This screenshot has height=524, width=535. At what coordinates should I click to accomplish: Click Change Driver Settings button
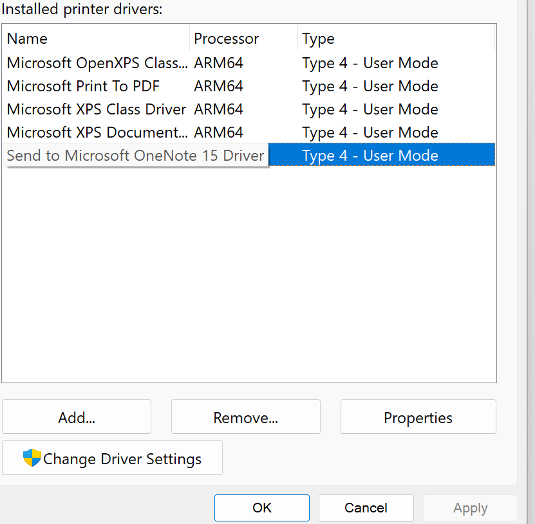[x=112, y=458]
